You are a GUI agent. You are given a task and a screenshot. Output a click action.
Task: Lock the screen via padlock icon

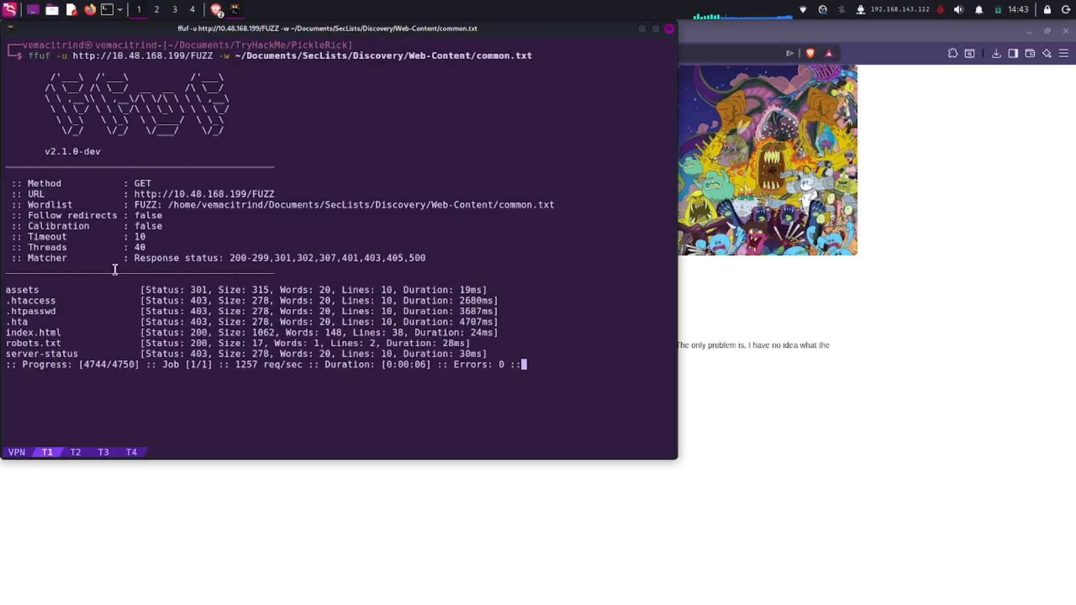coord(1047,10)
